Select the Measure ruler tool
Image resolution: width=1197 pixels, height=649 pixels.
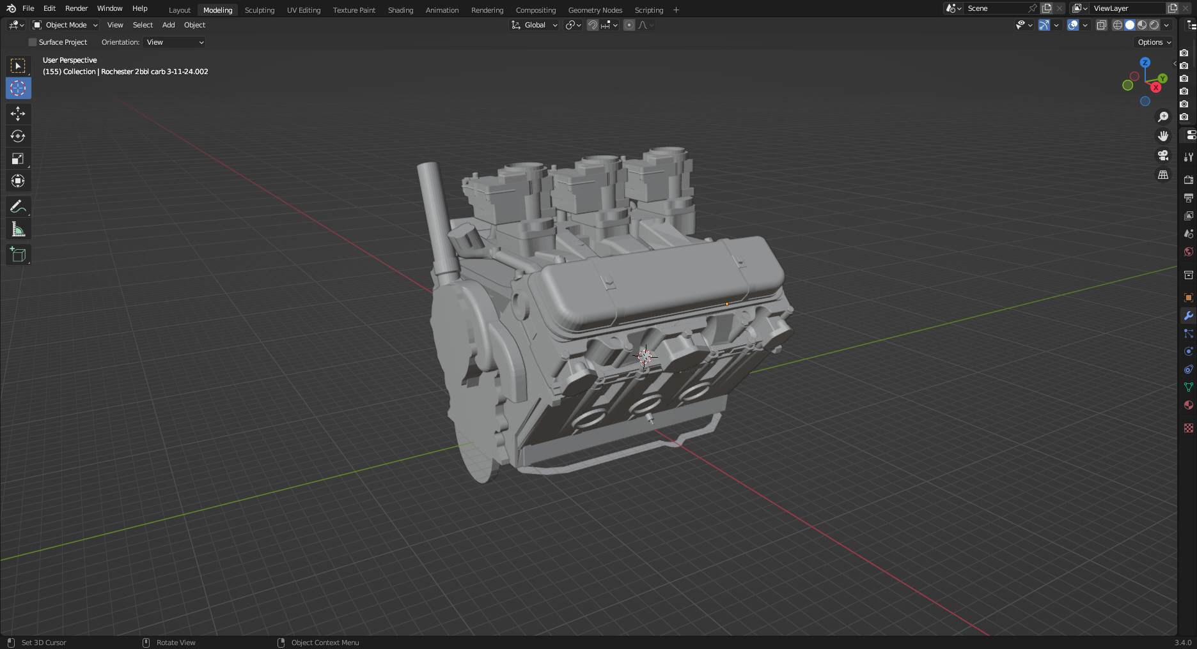pos(18,229)
